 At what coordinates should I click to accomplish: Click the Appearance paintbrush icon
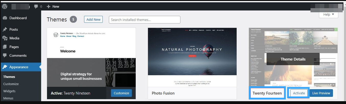[5, 67]
